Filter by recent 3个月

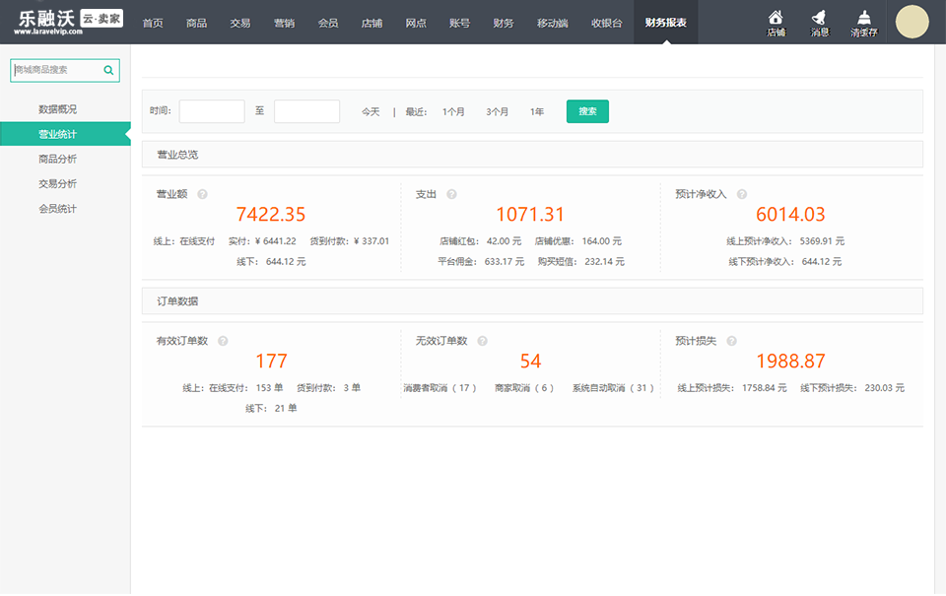pos(497,111)
